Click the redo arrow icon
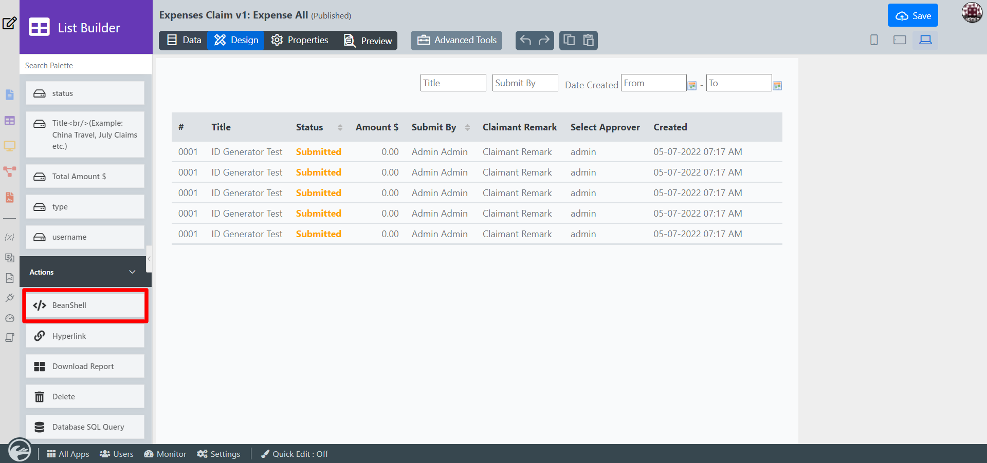Screen dimensions: 987x463 (544, 40)
